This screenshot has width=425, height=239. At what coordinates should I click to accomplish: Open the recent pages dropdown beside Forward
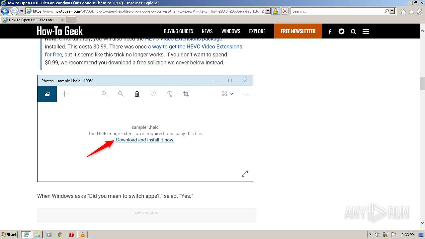pyautogui.click(x=22, y=11)
